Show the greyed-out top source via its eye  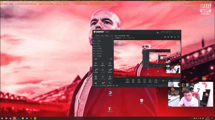94,38
